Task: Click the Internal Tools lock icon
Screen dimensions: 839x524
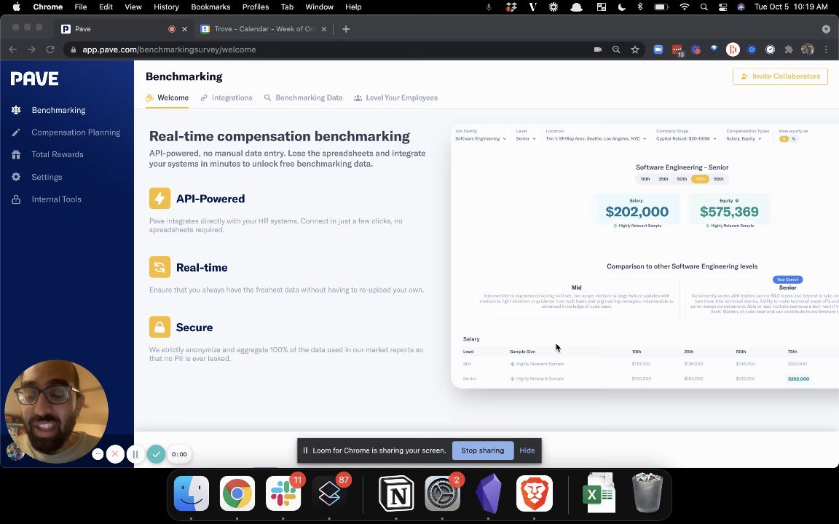Action: [16, 199]
